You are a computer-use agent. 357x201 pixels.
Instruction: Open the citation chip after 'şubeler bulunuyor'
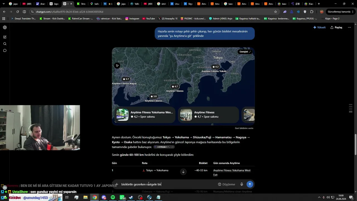164,147
